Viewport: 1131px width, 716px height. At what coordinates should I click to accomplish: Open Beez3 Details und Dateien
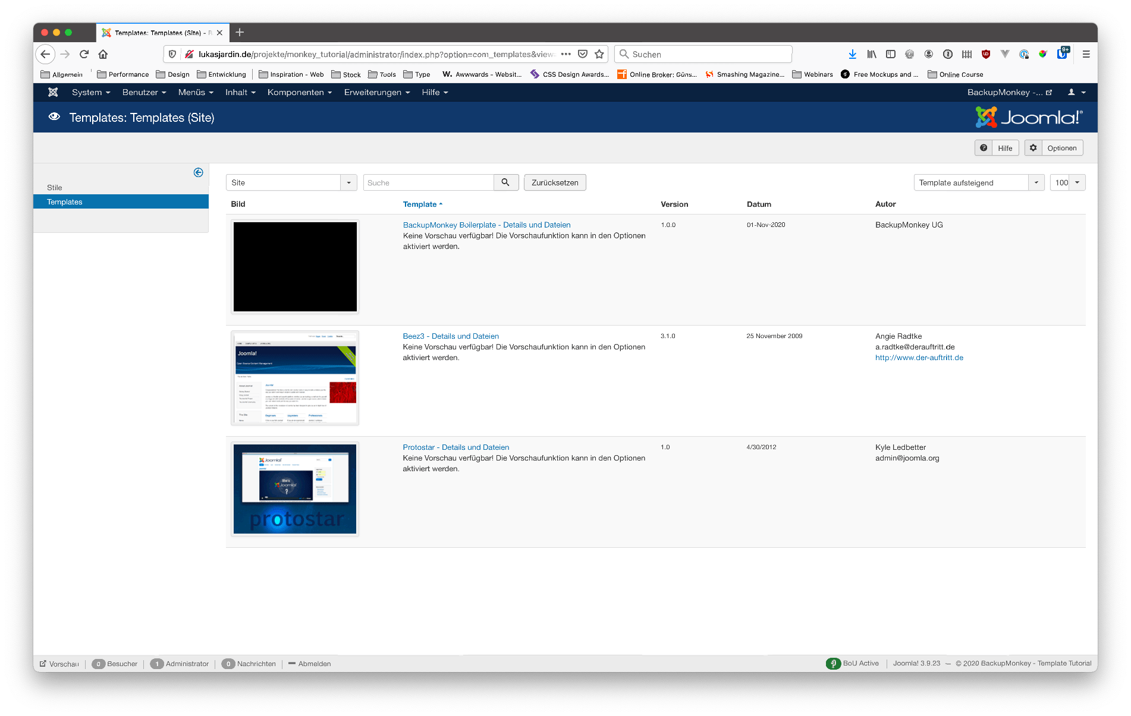coord(451,336)
